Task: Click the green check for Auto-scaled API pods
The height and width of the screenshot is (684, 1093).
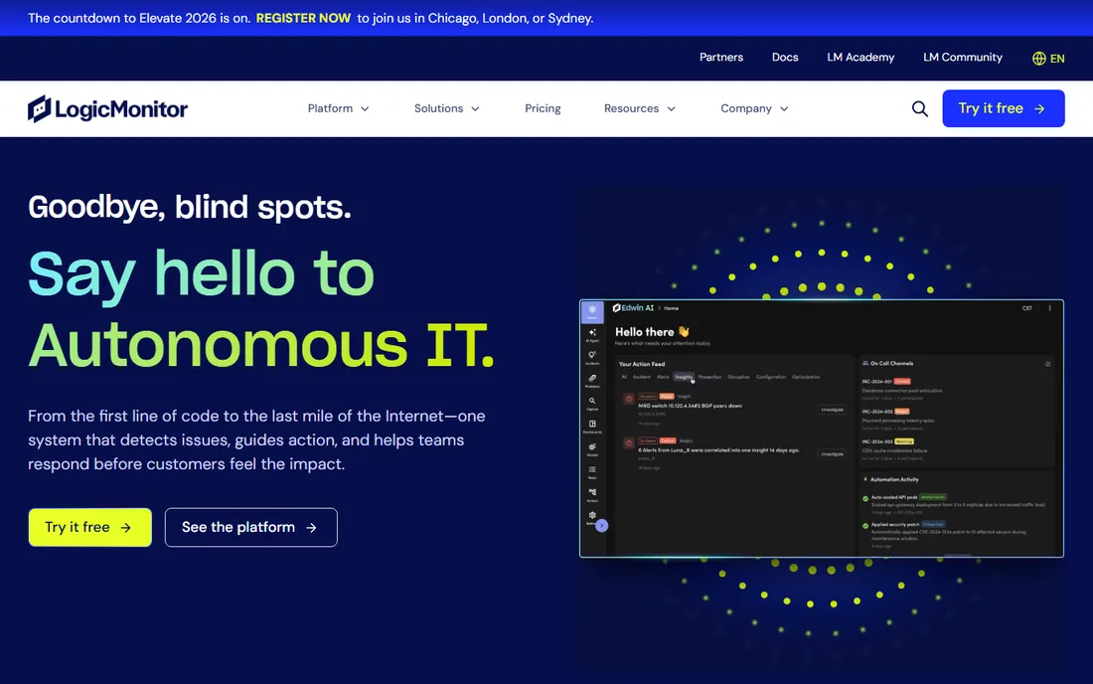Action: click(x=865, y=498)
